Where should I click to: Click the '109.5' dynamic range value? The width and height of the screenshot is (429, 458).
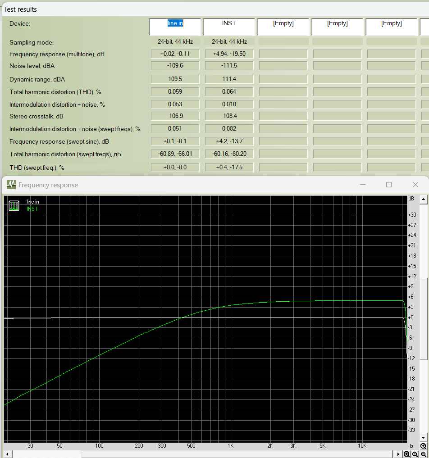pos(175,79)
